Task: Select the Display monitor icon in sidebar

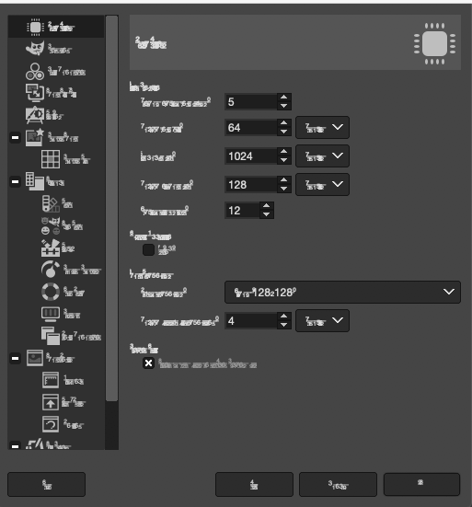Action: pos(51,314)
